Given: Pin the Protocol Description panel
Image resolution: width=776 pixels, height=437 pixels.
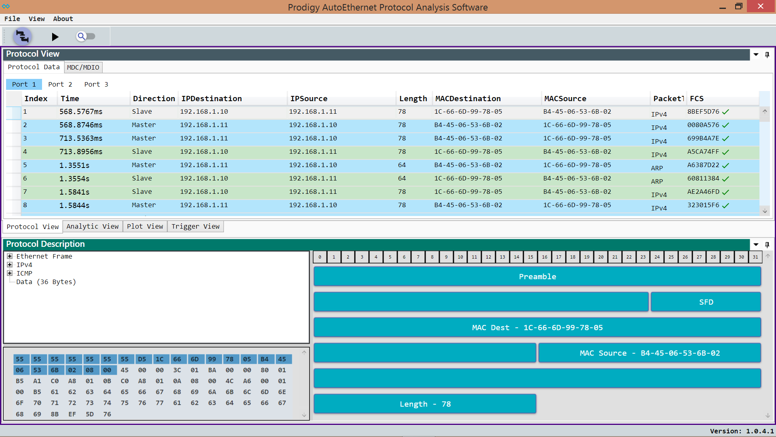Looking at the screenshot, I should pyautogui.click(x=767, y=244).
